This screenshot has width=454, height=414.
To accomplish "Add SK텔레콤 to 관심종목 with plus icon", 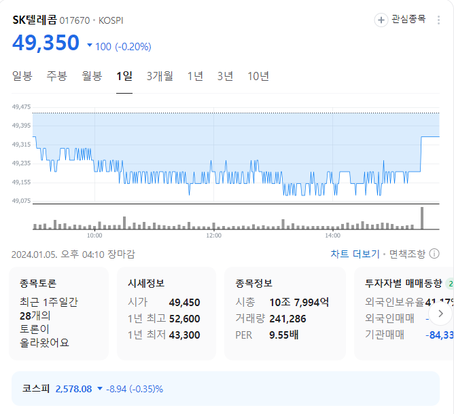I will (381, 20).
